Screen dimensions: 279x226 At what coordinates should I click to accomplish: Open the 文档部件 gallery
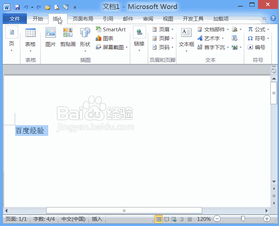[214, 29]
